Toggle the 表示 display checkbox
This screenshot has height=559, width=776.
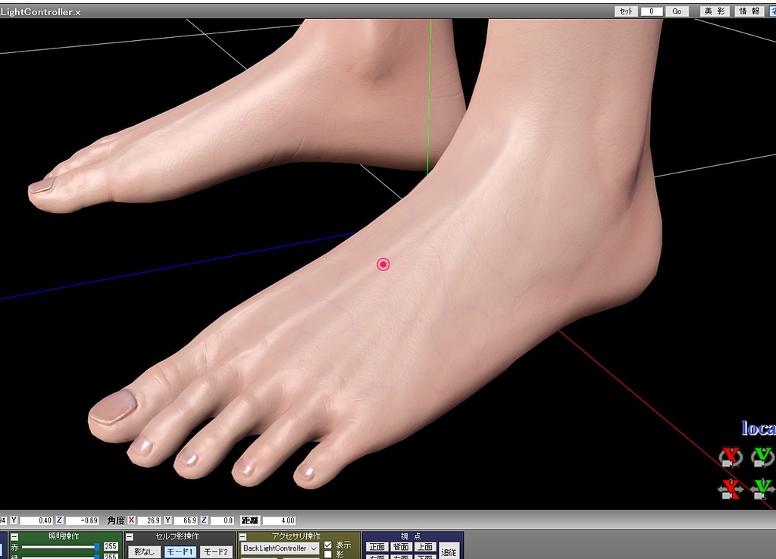(327, 543)
